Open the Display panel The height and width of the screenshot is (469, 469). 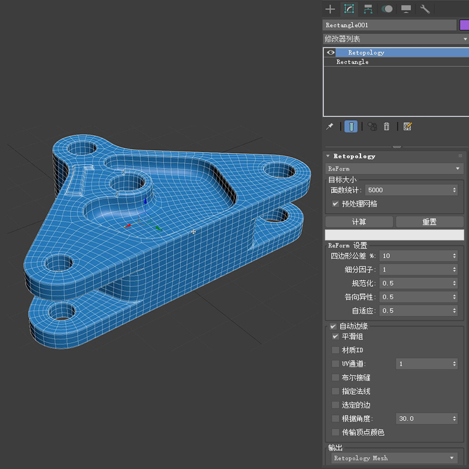tap(406, 9)
